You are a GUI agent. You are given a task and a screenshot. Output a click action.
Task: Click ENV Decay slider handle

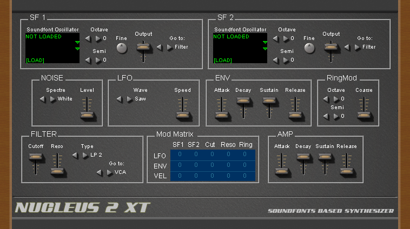click(243, 100)
